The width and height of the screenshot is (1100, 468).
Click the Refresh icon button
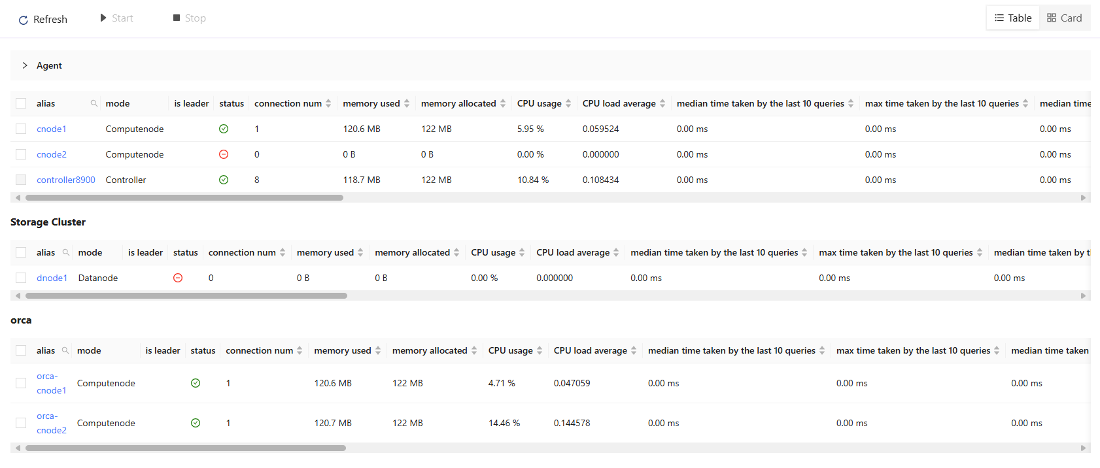(x=24, y=20)
